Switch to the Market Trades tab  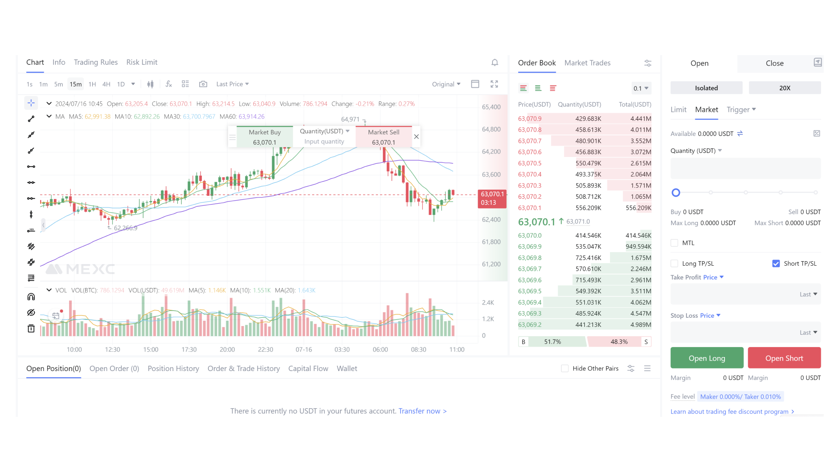[x=587, y=62]
